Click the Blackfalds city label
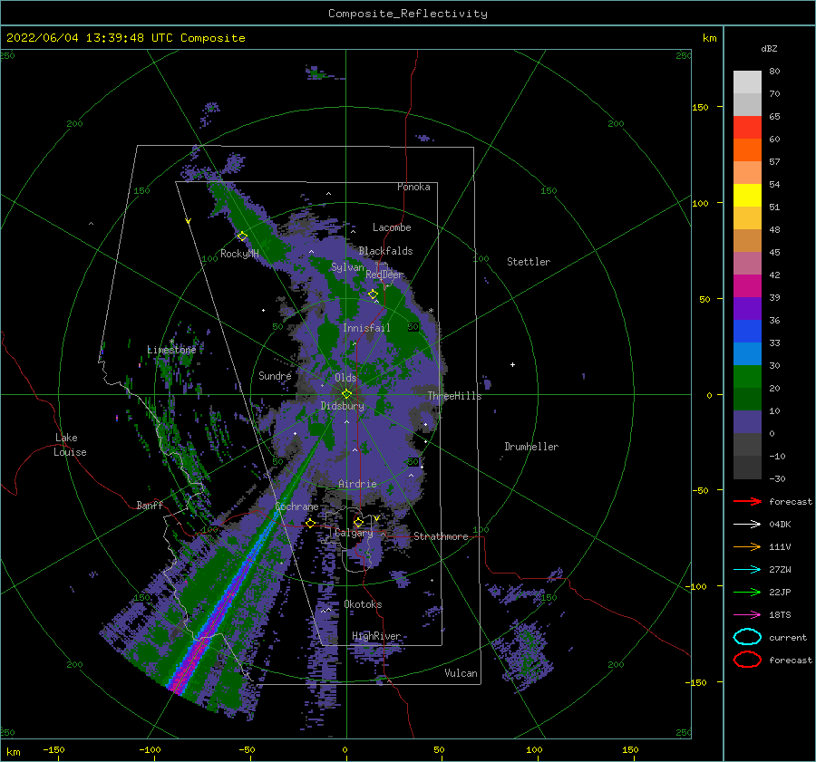Image resolution: width=816 pixels, height=762 pixels. [x=385, y=251]
